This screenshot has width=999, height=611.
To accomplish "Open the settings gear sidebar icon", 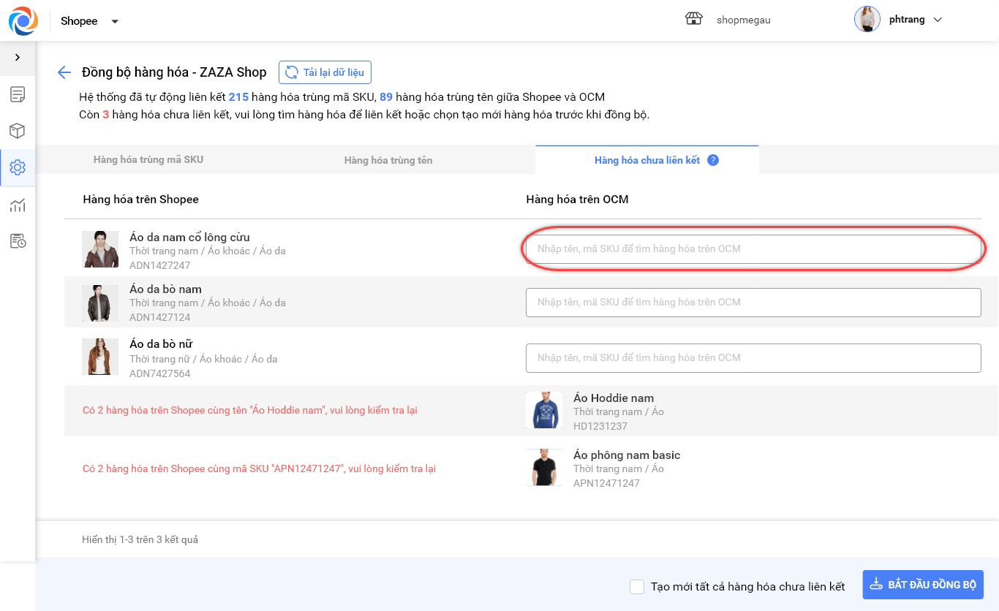I will (x=18, y=167).
